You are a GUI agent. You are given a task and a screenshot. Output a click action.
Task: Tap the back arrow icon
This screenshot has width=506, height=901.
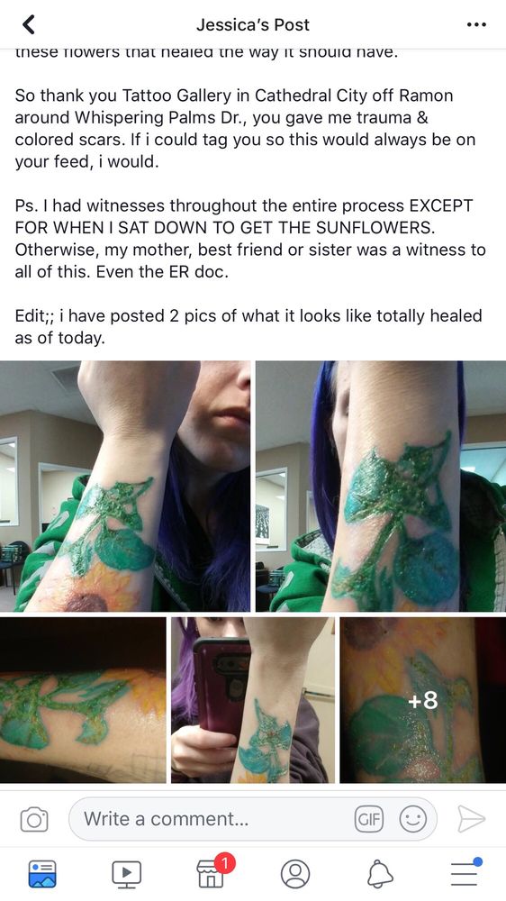29,24
